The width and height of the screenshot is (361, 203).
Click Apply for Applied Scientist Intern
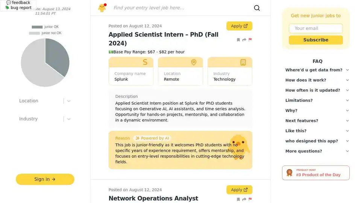point(239,26)
